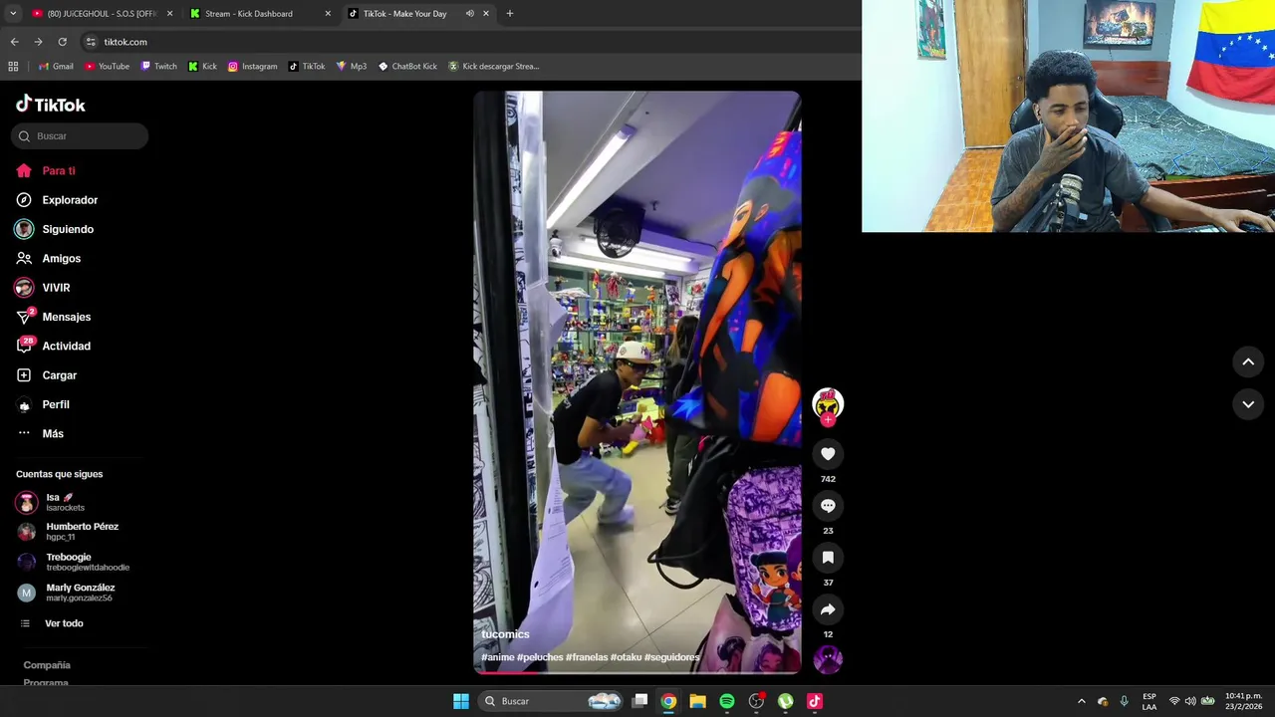The width and height of the screenshot is (1275, 717).
Task: Open Chrome apps grid in bookmarks bar
Action: click(13, 67)
